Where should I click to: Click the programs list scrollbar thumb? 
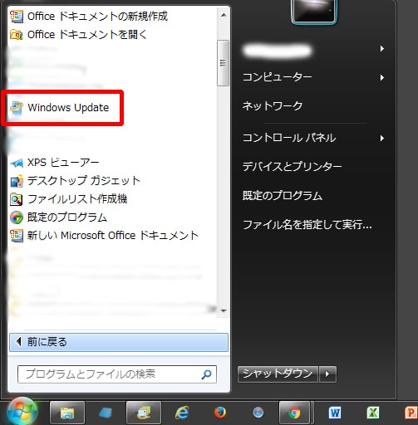click(x=224, y=63)
